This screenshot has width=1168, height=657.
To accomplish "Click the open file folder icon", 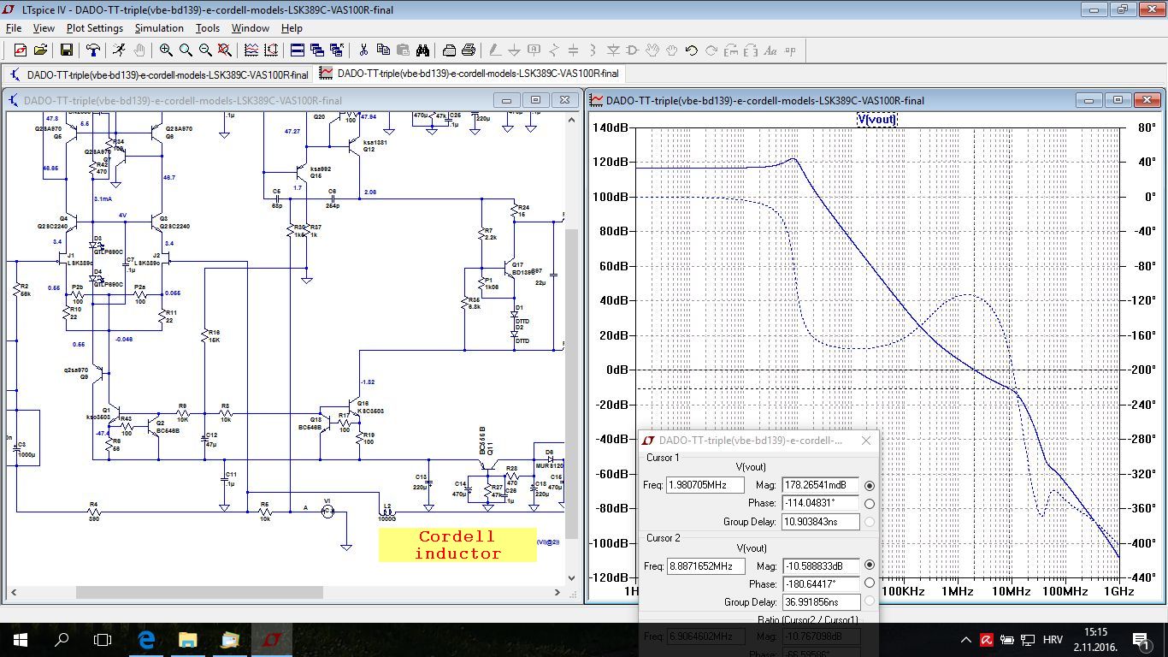I will pos(40,50).
